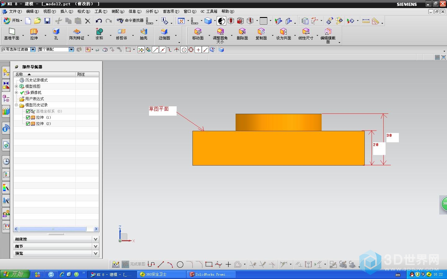The height and width of the screenshot is (279, 447).
Task: Select the sketch Profile tool
Action: pos(151,264)
